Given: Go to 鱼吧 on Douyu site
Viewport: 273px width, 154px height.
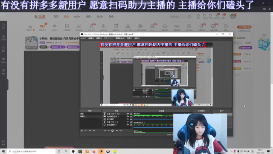Looking at the screenshot, I should [111, 16].
